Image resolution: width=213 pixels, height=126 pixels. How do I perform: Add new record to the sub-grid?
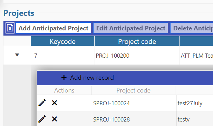[87, 78]
